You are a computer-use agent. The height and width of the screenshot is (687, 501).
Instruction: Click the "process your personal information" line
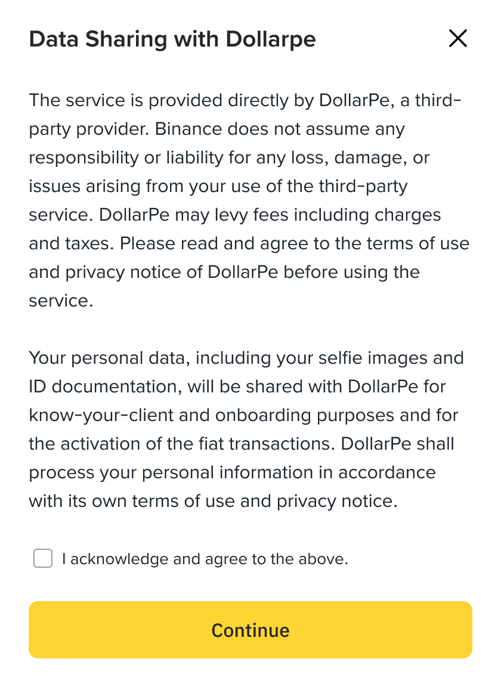tap(232, 473)
